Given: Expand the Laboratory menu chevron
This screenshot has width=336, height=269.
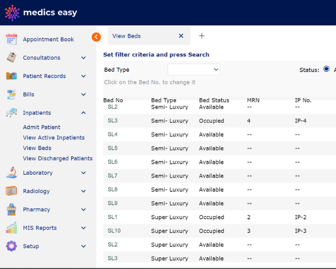Looking at the screenshot, I should 83,173.
